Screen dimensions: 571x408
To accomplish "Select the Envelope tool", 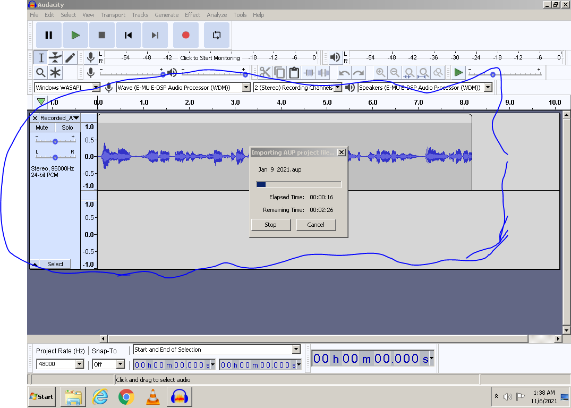I will [x=56, y=57].
